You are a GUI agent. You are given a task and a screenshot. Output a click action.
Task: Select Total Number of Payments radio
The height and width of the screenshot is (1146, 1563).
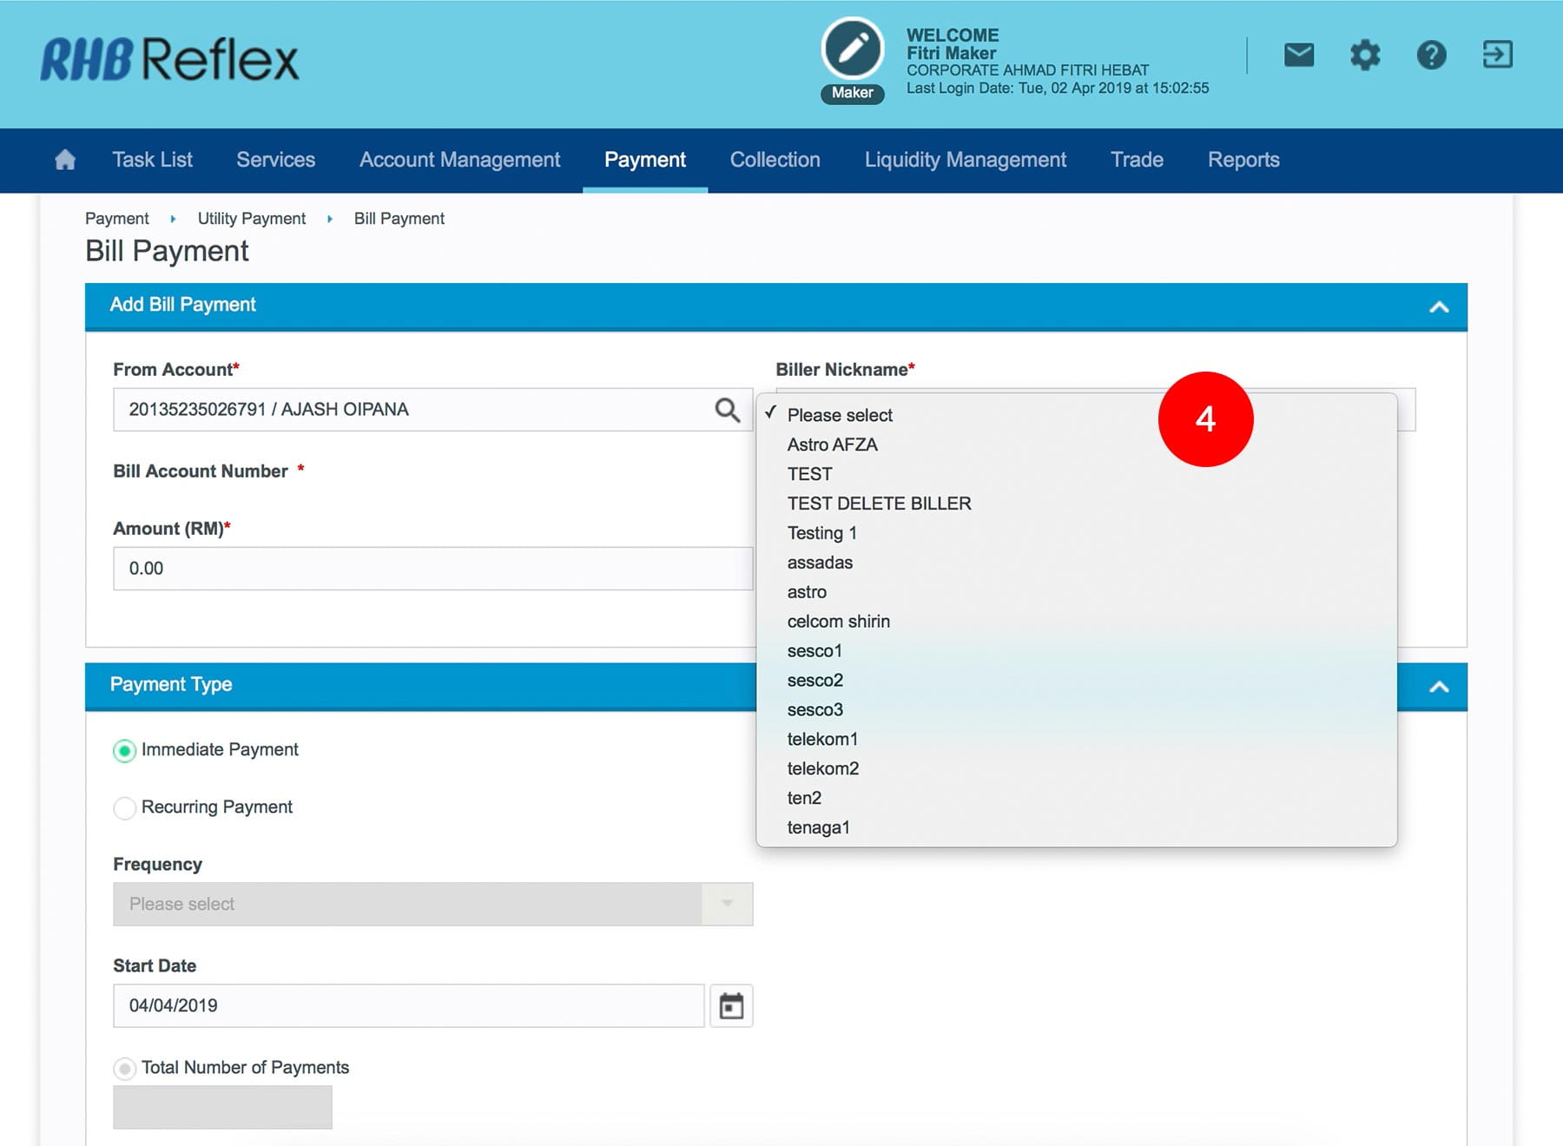[125, 1069]
